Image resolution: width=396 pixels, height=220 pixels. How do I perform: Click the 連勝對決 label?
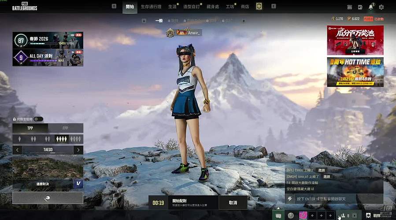[x=43, y=184]
